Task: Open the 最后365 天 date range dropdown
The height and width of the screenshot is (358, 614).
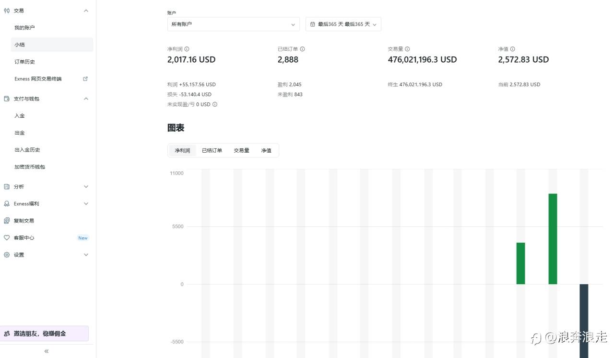Action: click(x=343, y=24)
